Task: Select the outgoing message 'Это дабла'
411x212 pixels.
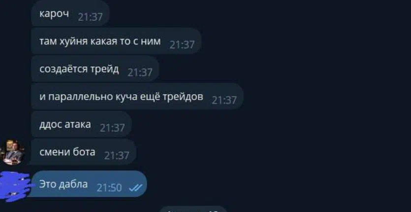Action: pyautogui.click(x=87, y=184)
